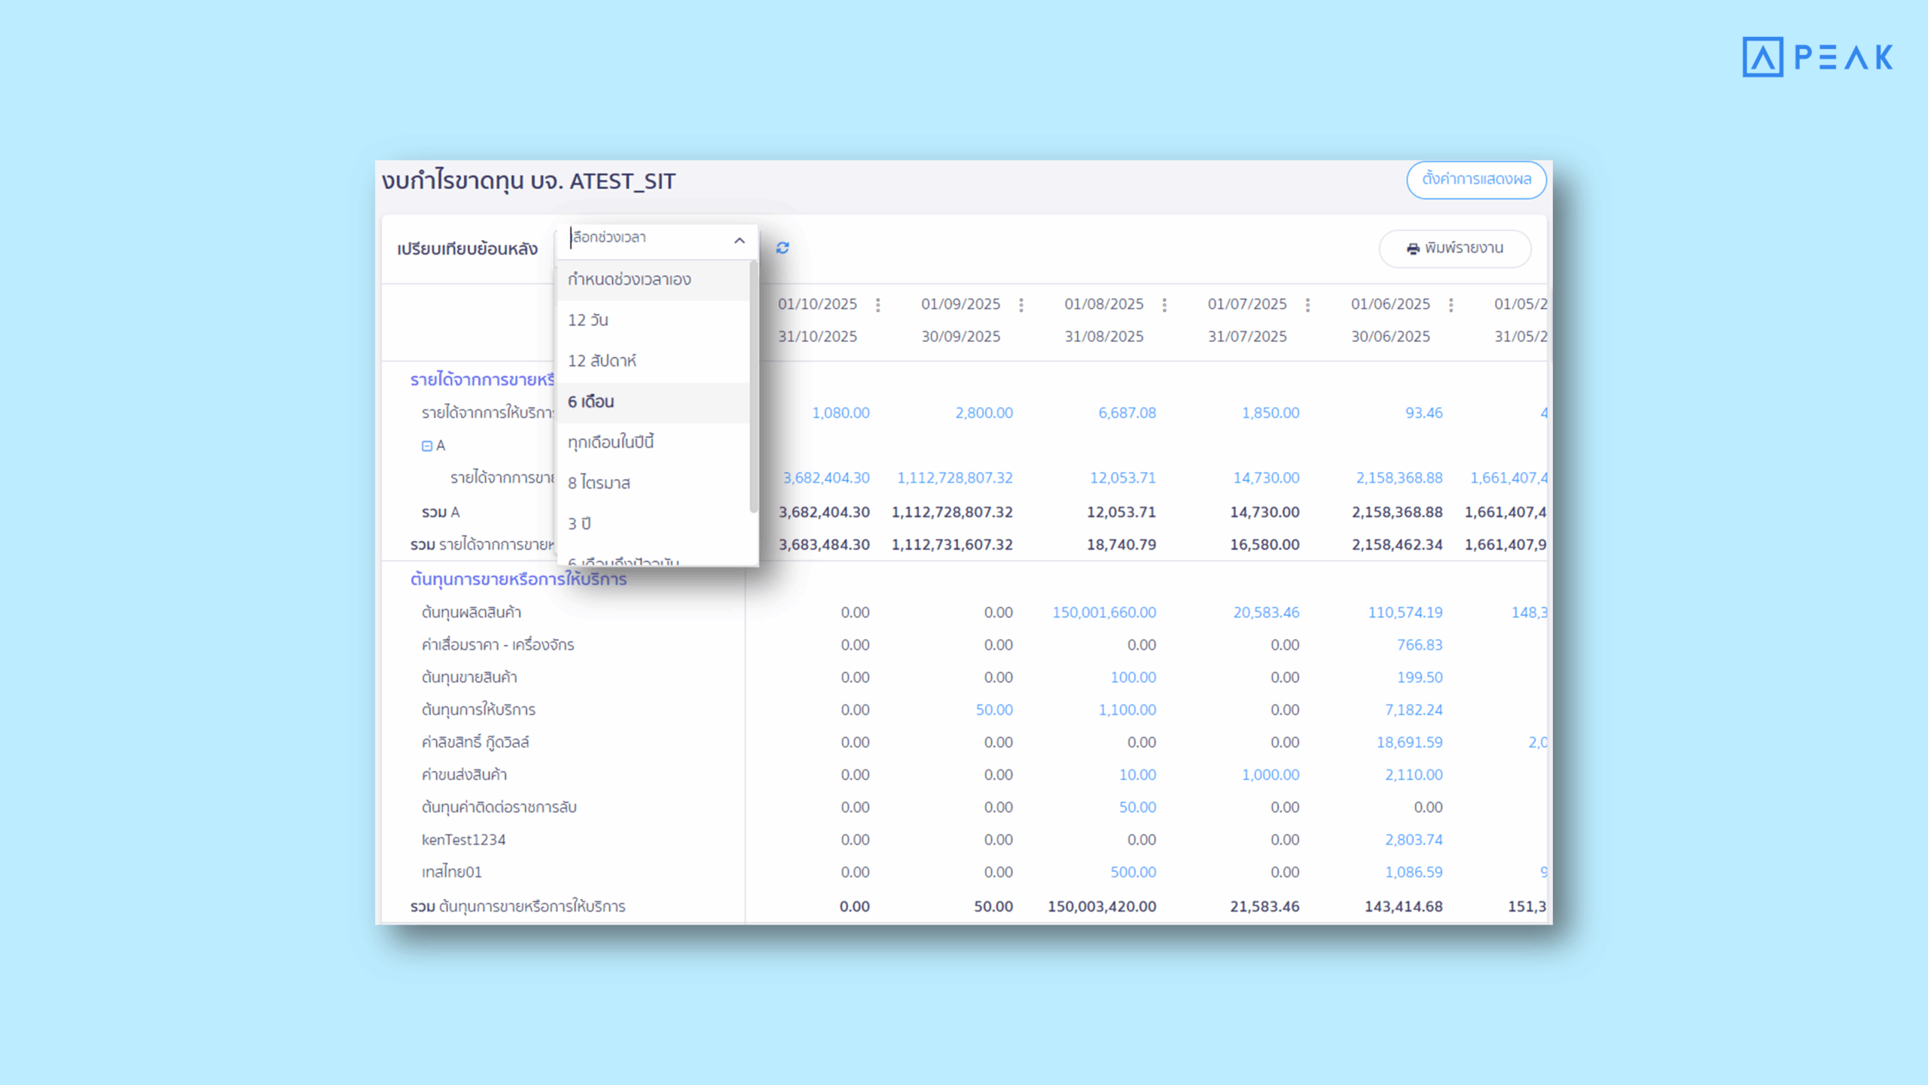Open options menu for 01/09/2025 column
This screenshot has width=1928, height=1085.
coord(1021,305)
